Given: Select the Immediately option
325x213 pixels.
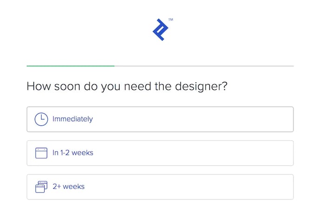Looking at the screenshot, I should [160, 119].
